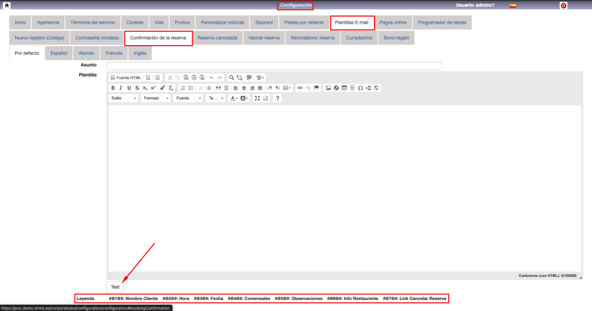Toggle Fuente HTML source view
Screen dimensions: 592x311
[125, 77]
